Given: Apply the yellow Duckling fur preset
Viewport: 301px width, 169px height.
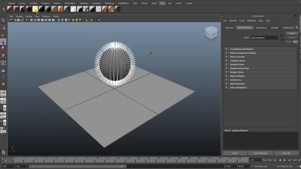Looking at the screenshot, I should click(35, 9).
